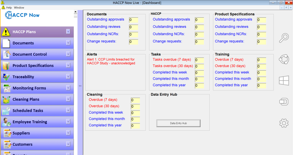Open Cleaning Completed this week link
This screenshot has width=293, height=155.
click(106, 112)
